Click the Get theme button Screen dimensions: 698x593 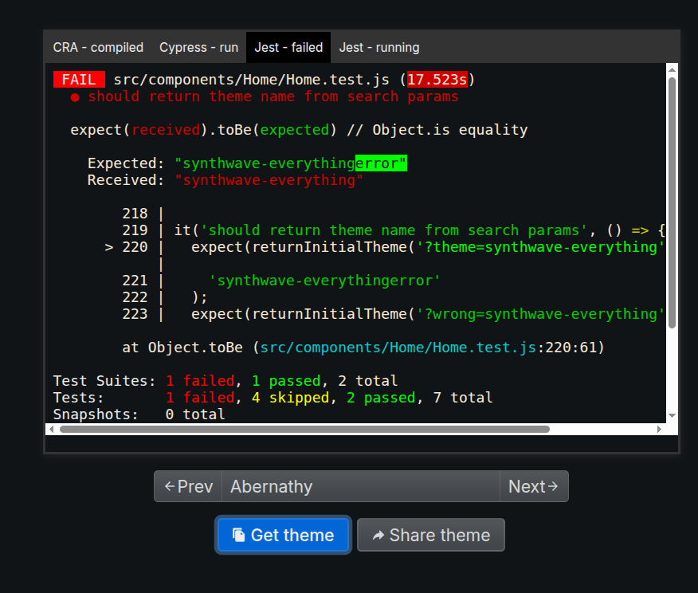283,535
